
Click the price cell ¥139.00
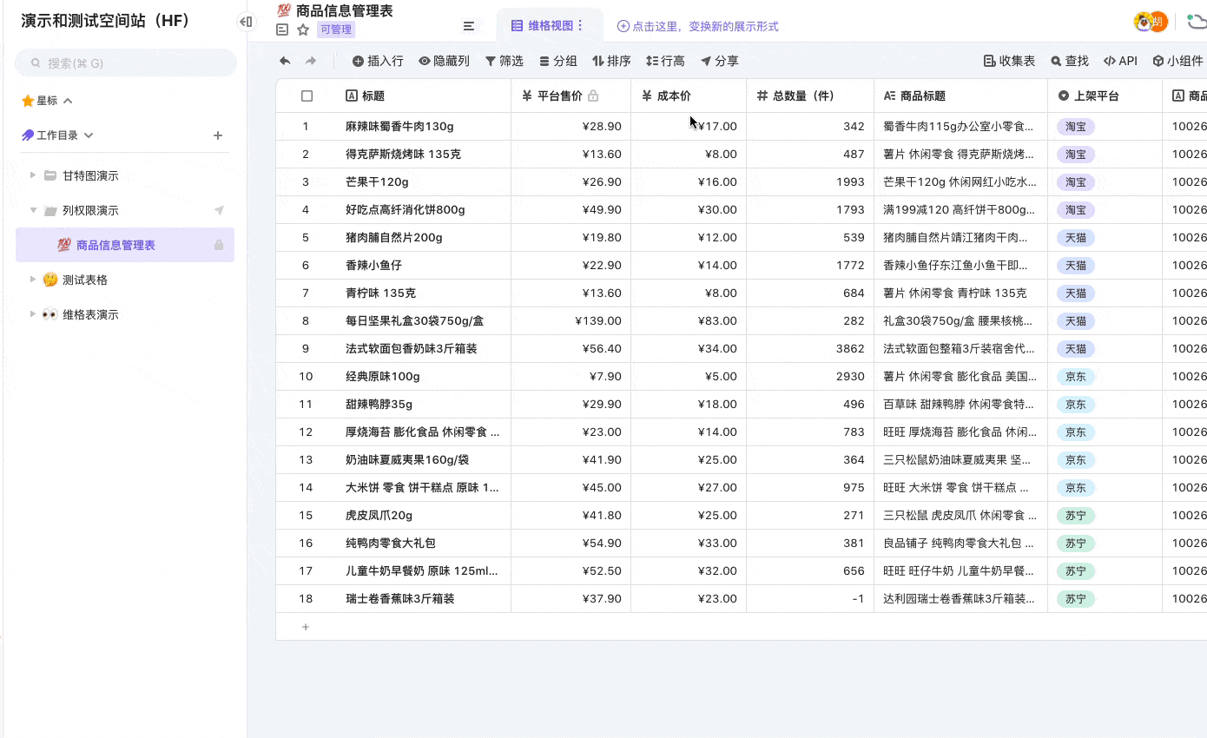[x=571, y=321]
